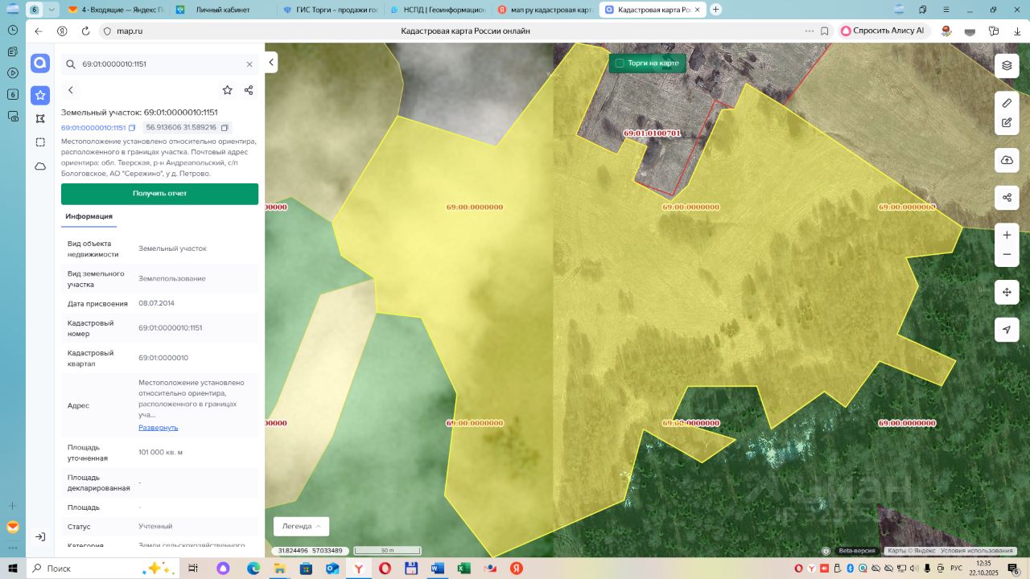Click the cadastral number search input
The width and height of the screenshot is (1030, 579).
[157, 64]
